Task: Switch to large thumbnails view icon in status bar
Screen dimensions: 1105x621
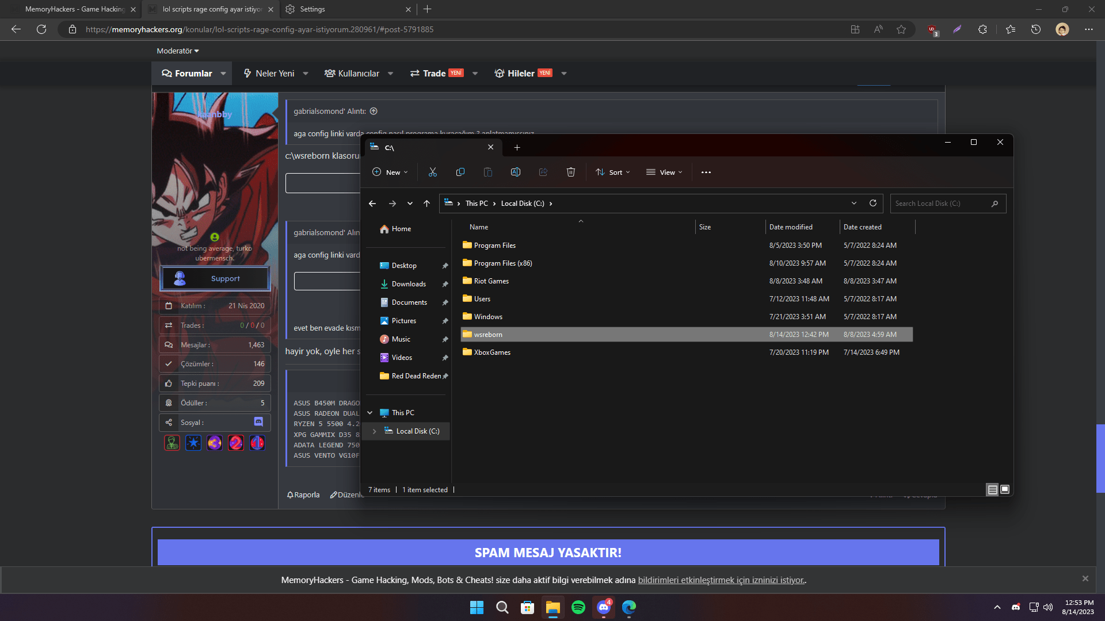Action: coord(1005,490)
